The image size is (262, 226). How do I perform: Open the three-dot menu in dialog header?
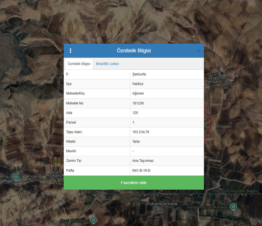70,51
